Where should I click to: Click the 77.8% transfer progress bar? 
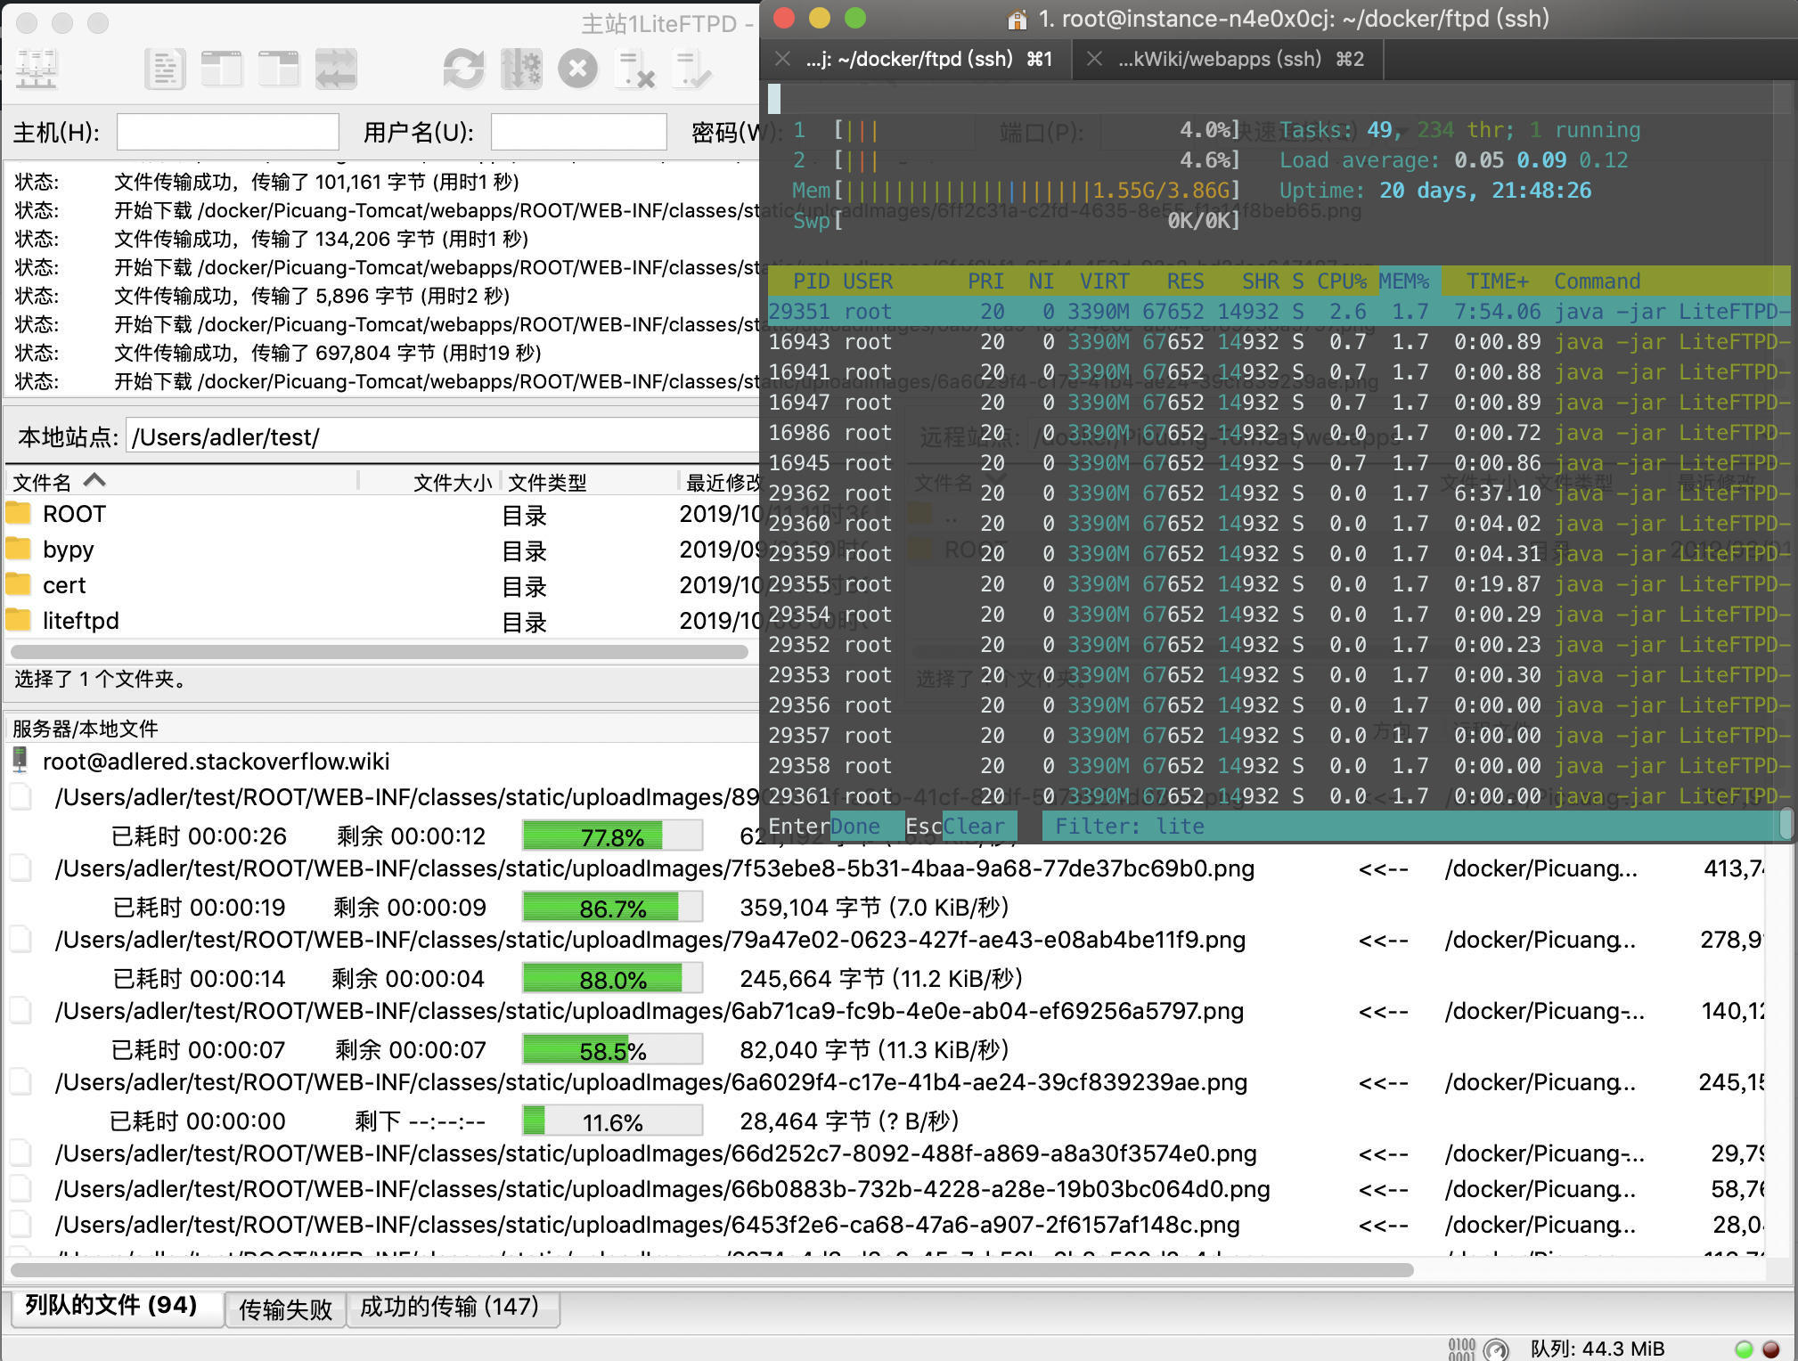pyautogui.click(x=613, y=836)
